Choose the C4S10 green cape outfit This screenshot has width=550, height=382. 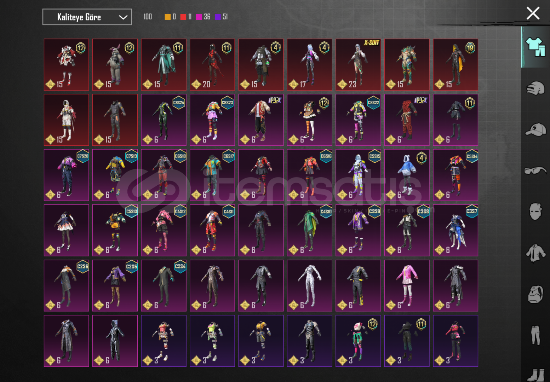pyautogui.click(x=310, y=230)
